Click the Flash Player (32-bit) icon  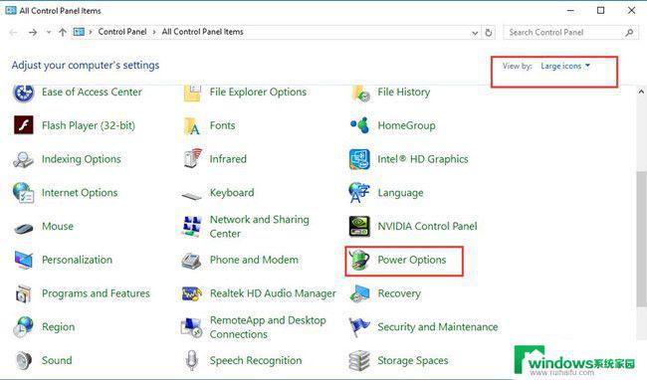(x=24, y=125)
